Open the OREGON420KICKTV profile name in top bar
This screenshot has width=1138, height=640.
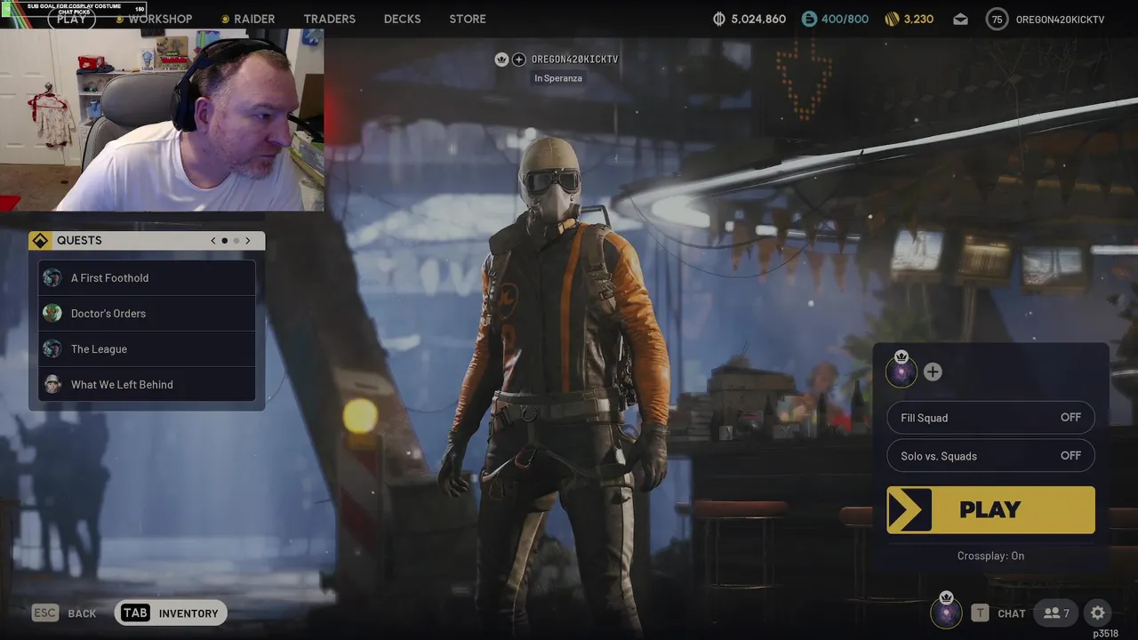click(x=1060, y=19)
